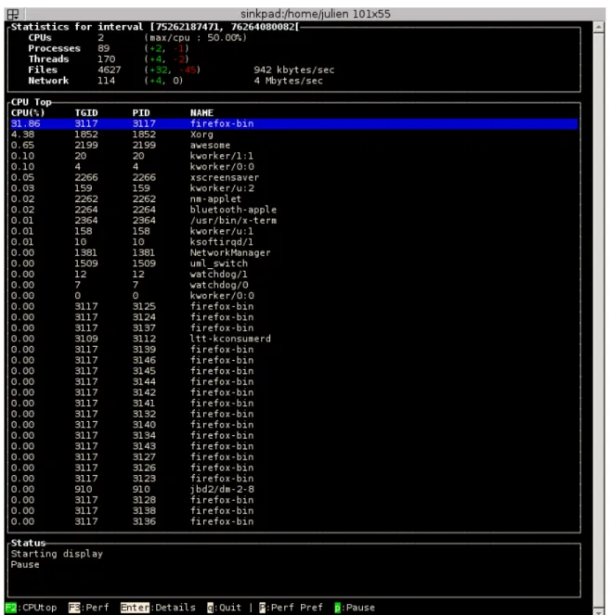Image resolution: width=610 pixels, height=615 pixels.
Task: Select the /usr/bin/x-term row
Action: (294, 221)
